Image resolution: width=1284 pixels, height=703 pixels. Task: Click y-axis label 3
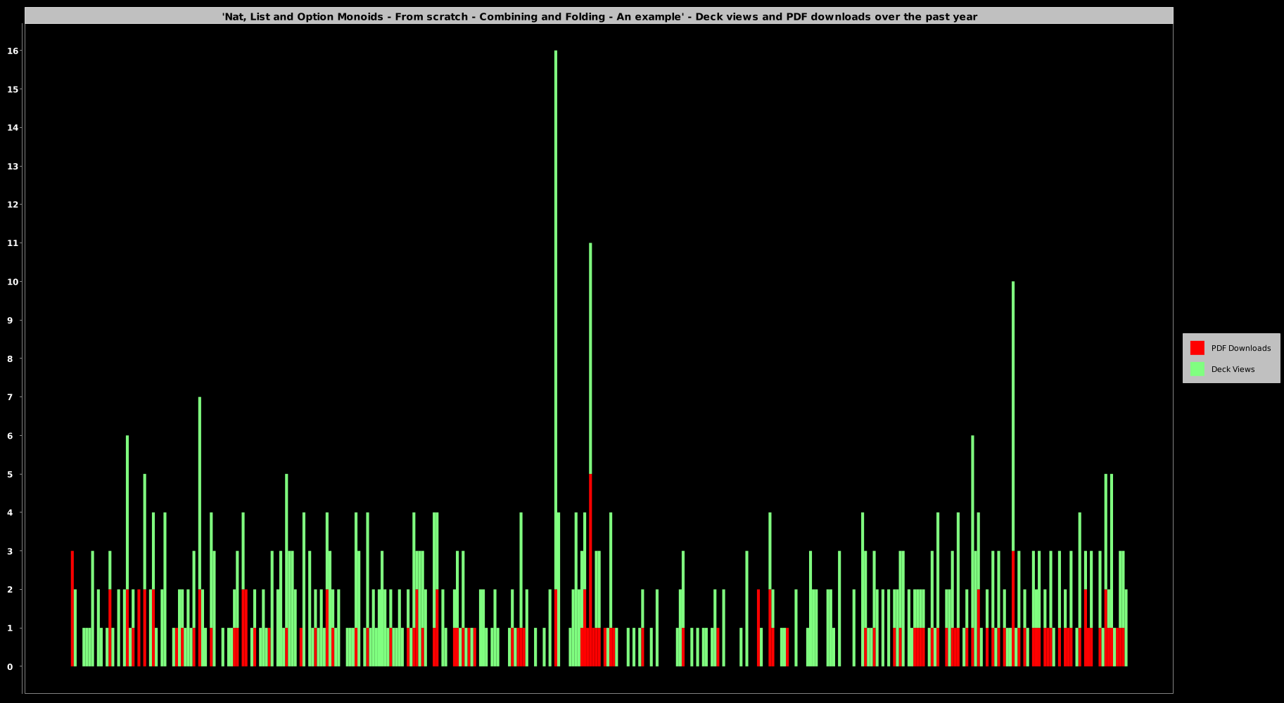(10, 551)
